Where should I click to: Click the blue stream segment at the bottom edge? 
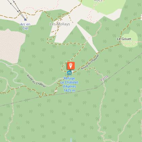click(71, 140)
